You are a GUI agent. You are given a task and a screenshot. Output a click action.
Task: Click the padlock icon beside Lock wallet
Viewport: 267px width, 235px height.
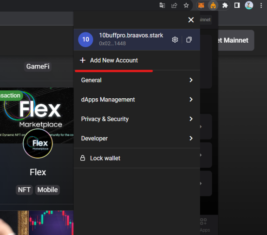[x=83, y=158]
